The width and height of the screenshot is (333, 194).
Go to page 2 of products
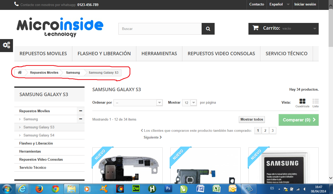pos(265,131)
